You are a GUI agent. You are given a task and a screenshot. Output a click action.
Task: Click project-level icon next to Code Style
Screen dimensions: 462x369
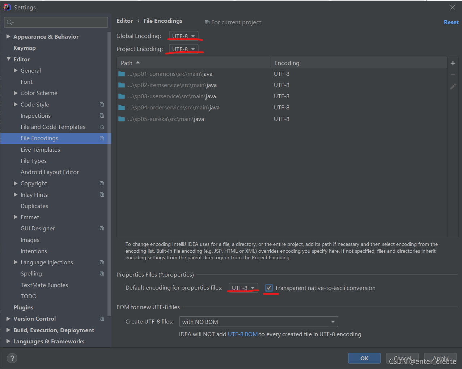[102, 104]
